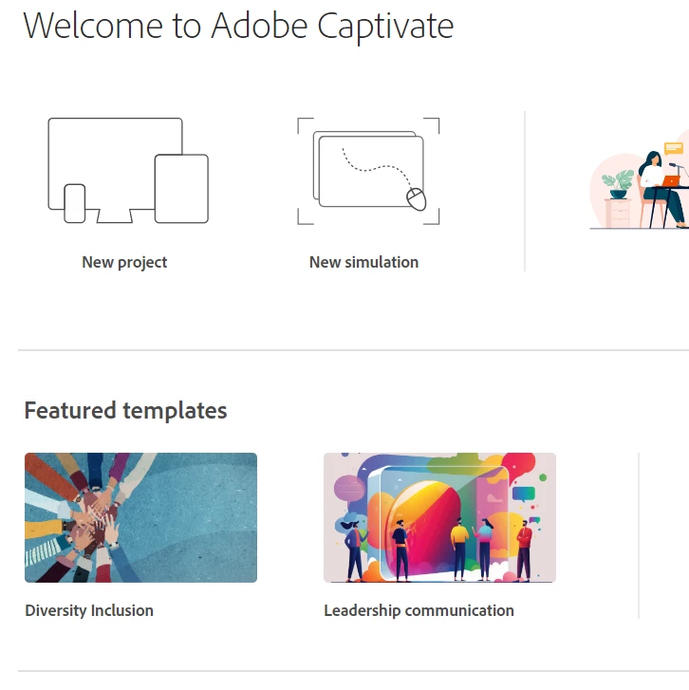Image resolution: width=689 pixels, height=690 pixels.
Task: Click the woman-at-desk illustration
Action: click(640, 179)
